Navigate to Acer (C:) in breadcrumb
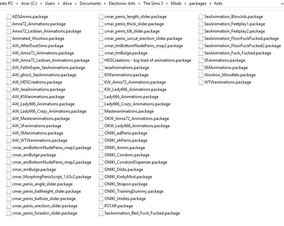Screen dimensions: 284x226 29,3
